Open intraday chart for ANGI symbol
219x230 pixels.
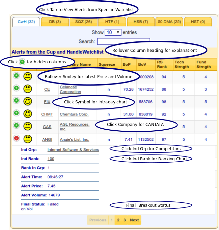click(47, 139)
